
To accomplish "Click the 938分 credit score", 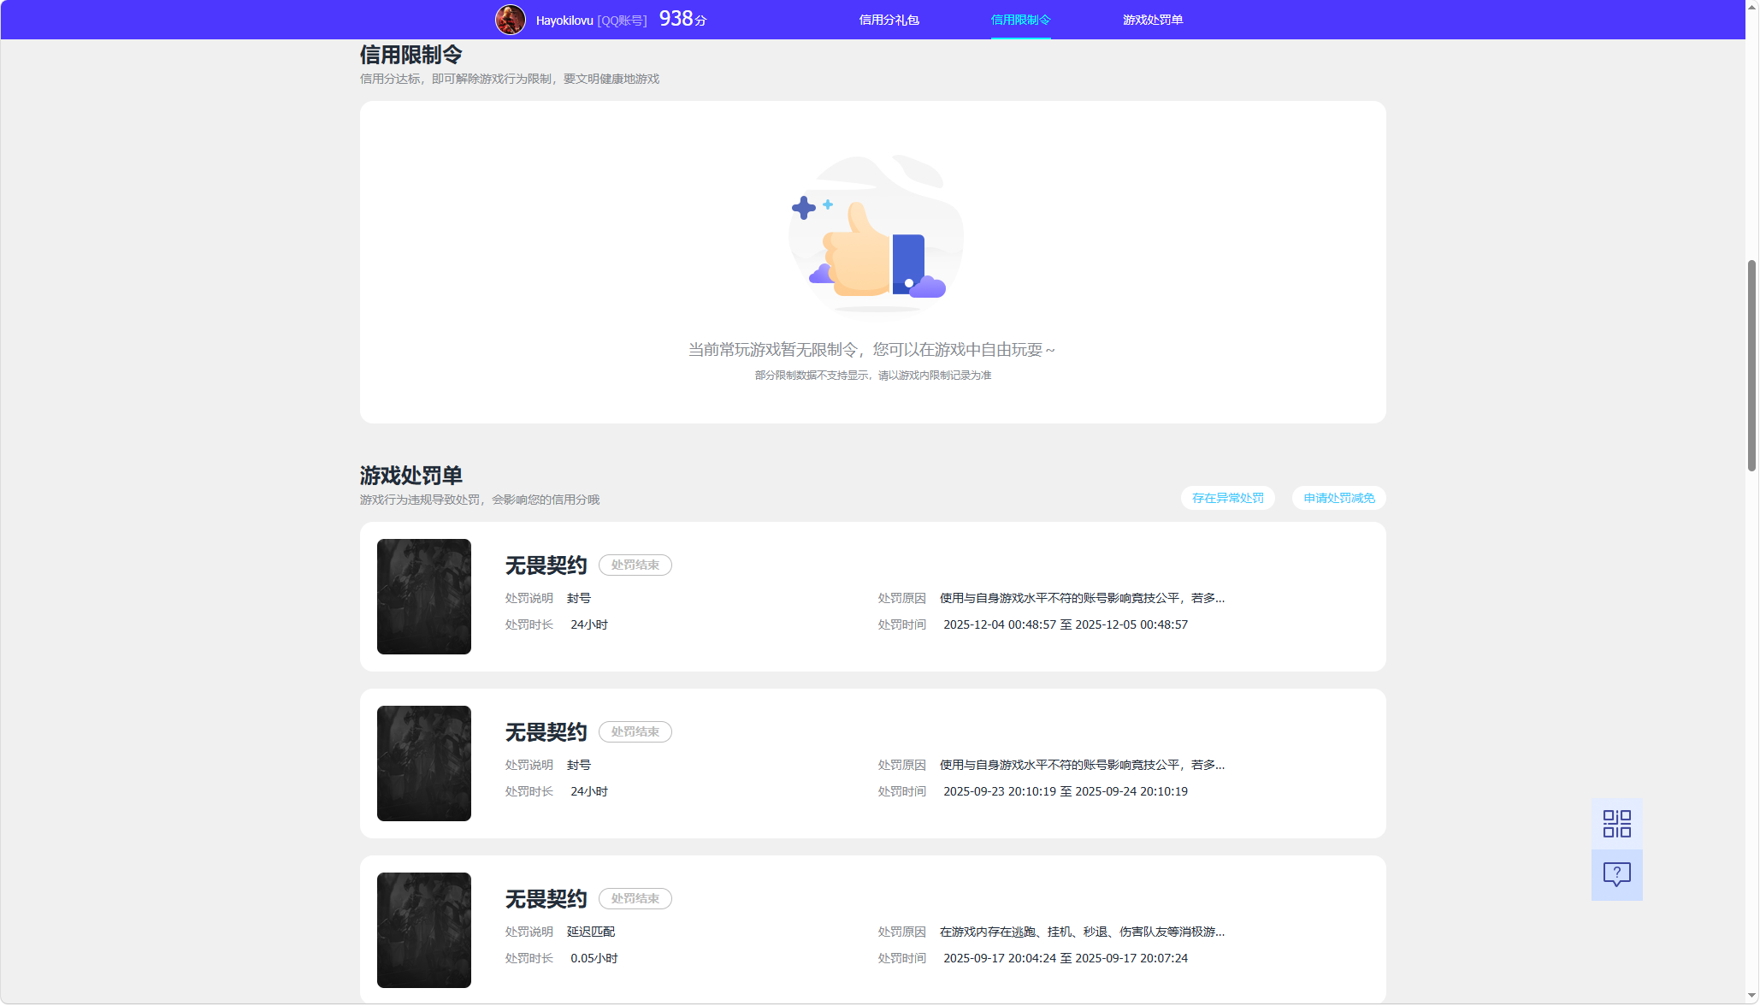I will [x=682, y=19].
